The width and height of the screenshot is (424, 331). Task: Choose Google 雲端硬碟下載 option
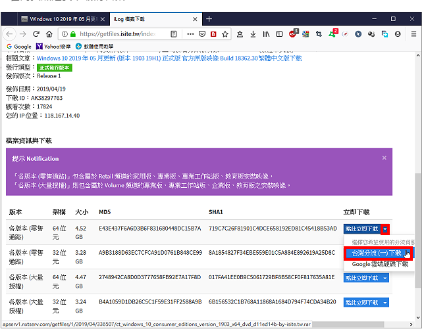(x=379, y=265)
